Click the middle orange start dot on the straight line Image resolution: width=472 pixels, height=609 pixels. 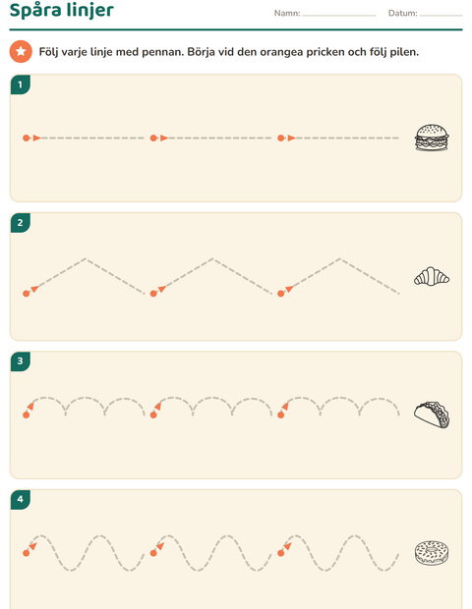pos(153,138)
